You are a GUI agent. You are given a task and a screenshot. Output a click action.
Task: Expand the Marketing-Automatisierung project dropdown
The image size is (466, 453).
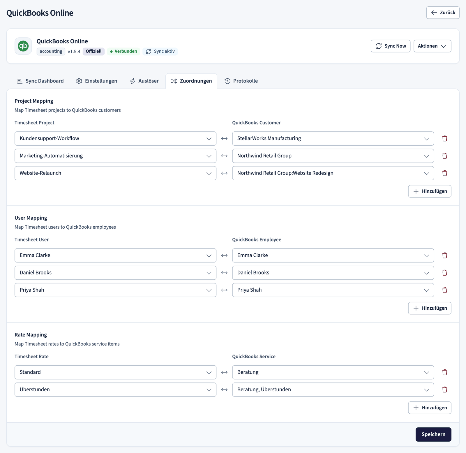tap(115, 156)
